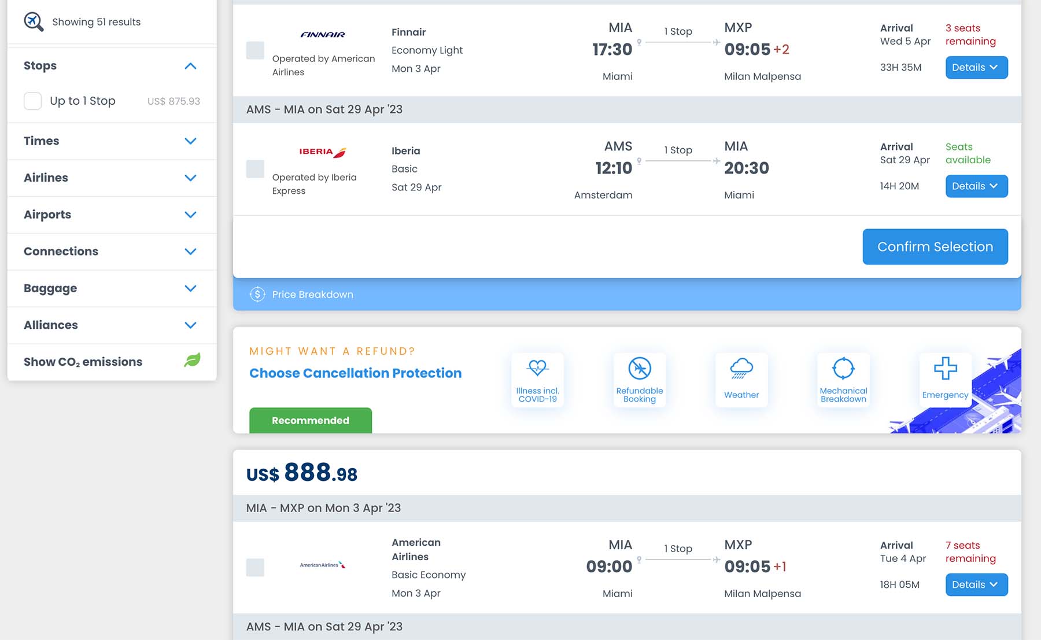Select the Finnair flight checkbox

coord(255,50)
